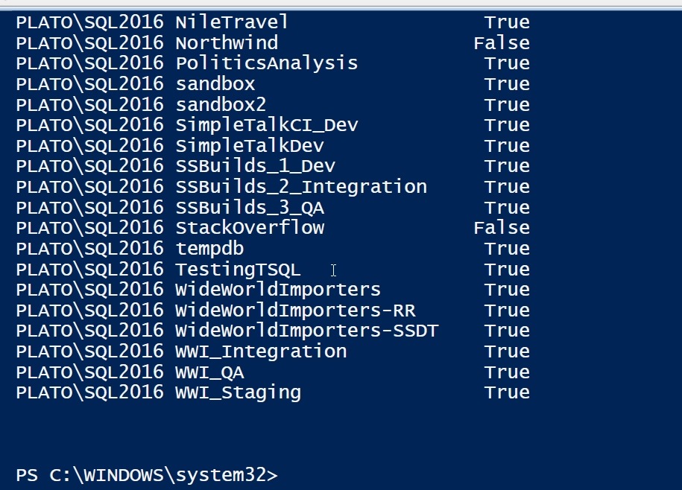
Task: Click the SSBuilds_2_Integration database name
Action: click(301, 187)
